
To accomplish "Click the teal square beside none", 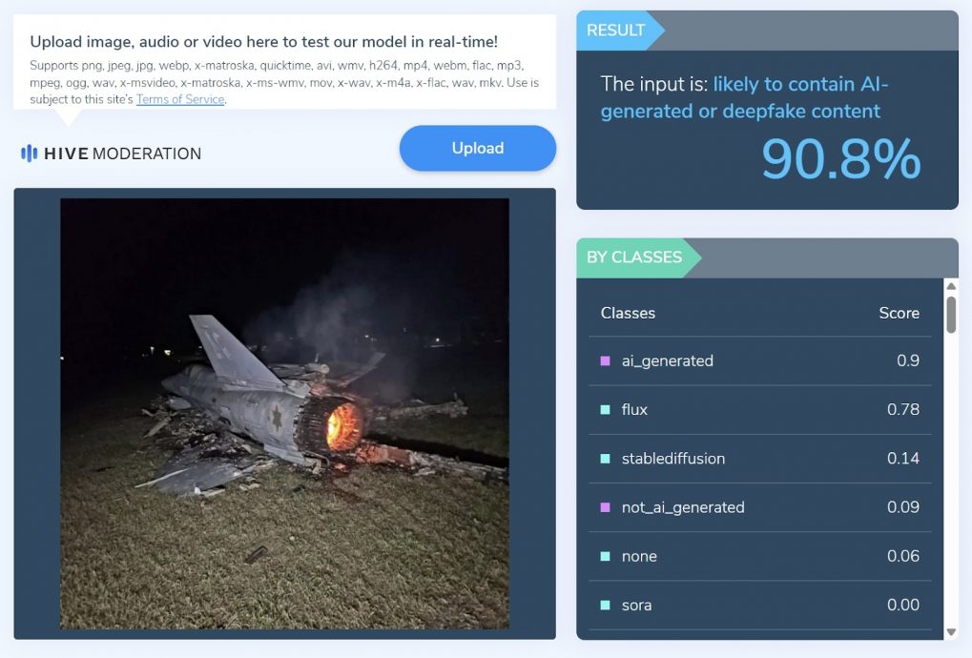I will click(605, 556).
